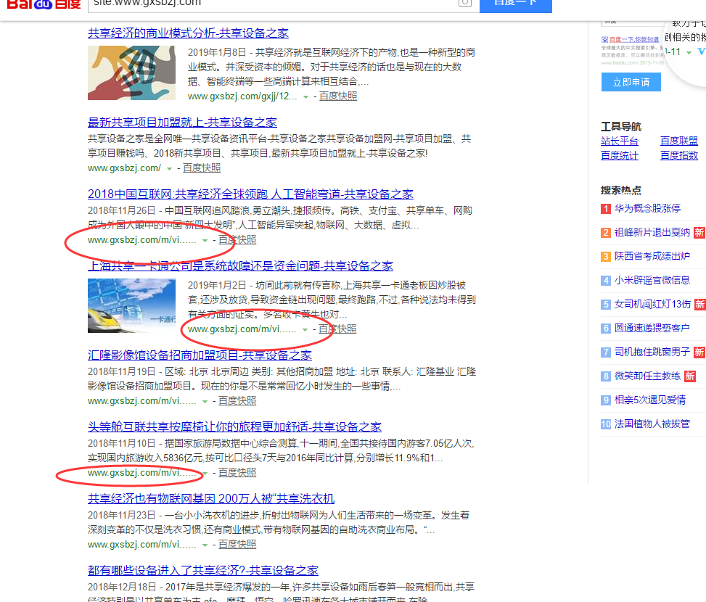Viewport: 706px width, 602px height.
Task: Expand dropdown arrow after www.gxsbzj.com/ URL
Action: click(x=169, y=169)
